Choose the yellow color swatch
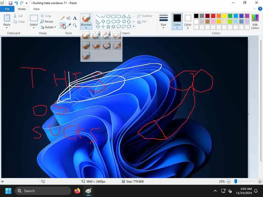Viewport: 263px width, 197px height. [x=224, y=16]
